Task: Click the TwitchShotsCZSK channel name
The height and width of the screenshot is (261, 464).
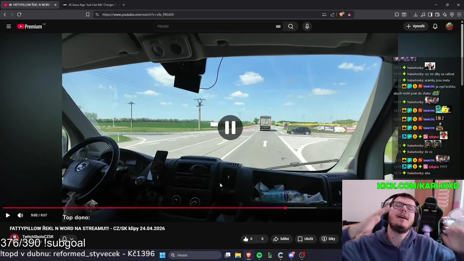Action: click(x=38, y=237)
